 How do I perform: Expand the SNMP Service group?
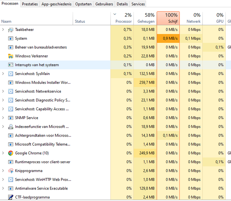[3, 118]
